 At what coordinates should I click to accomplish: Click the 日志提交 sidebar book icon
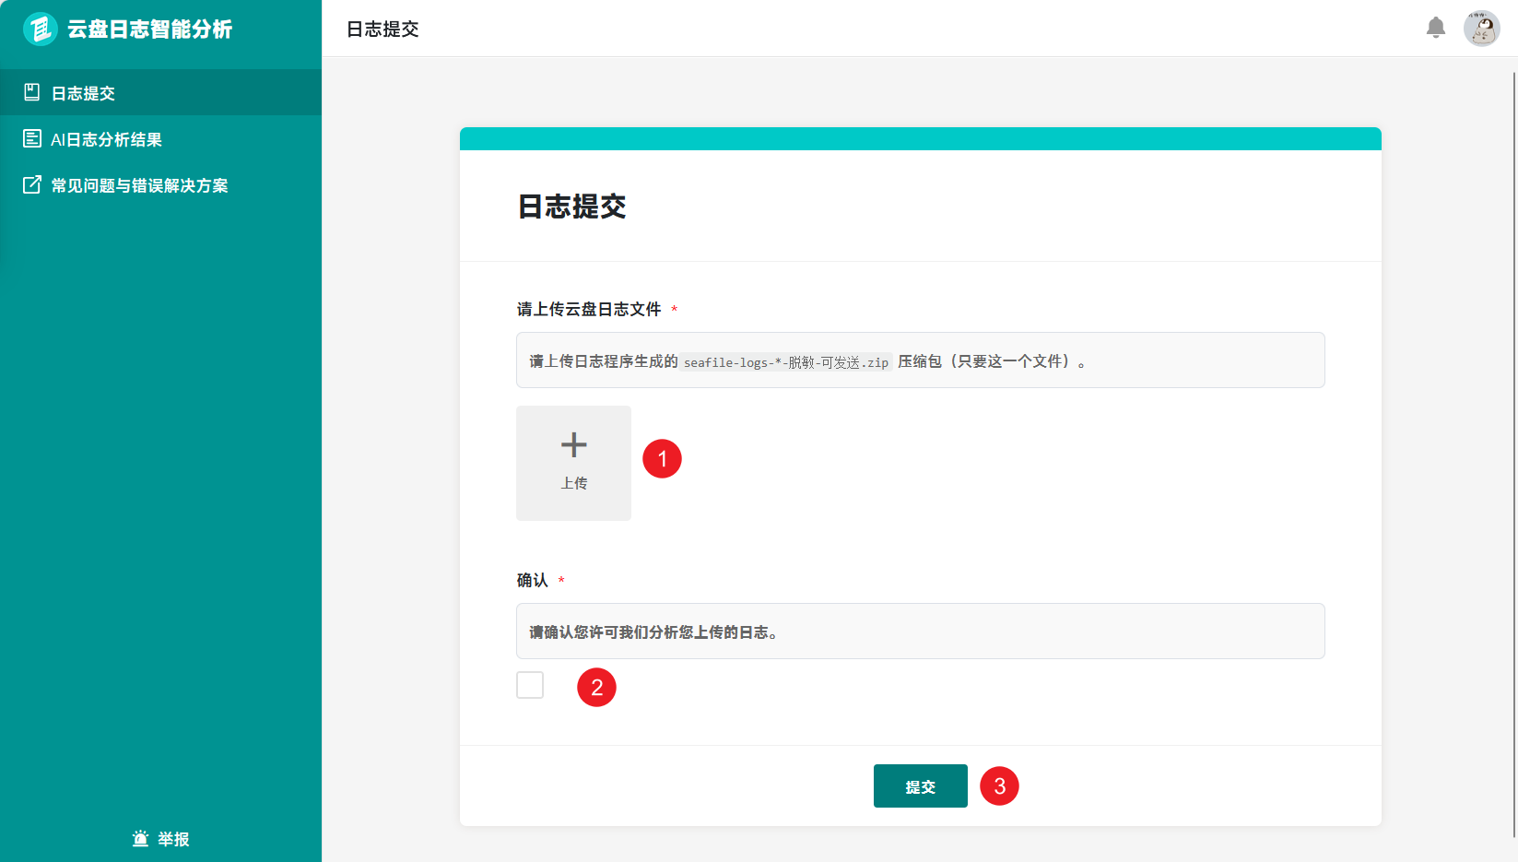32,92
